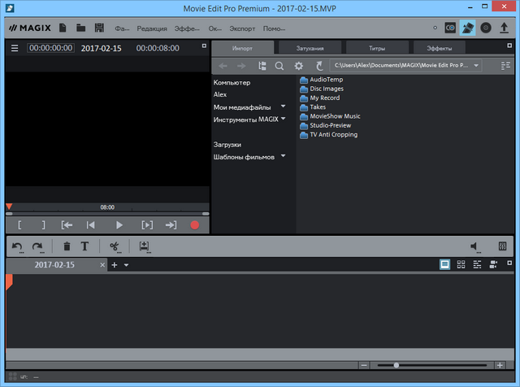Image resolution: width=520 pixels, height=387 pixels.
Task: Expand Шаблоны фильмов dropdown arrow
Action: (x=283, y=156)
